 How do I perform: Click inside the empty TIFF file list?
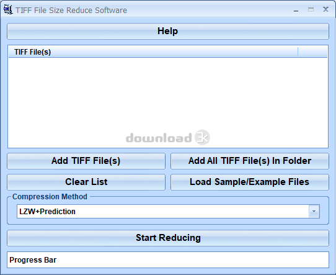click(168, 102)
